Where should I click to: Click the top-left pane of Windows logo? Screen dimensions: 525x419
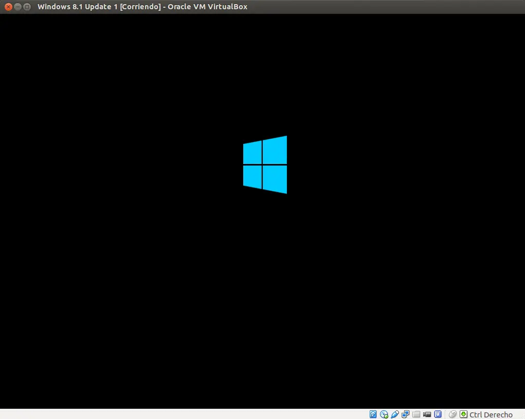(x=252, y=153)
